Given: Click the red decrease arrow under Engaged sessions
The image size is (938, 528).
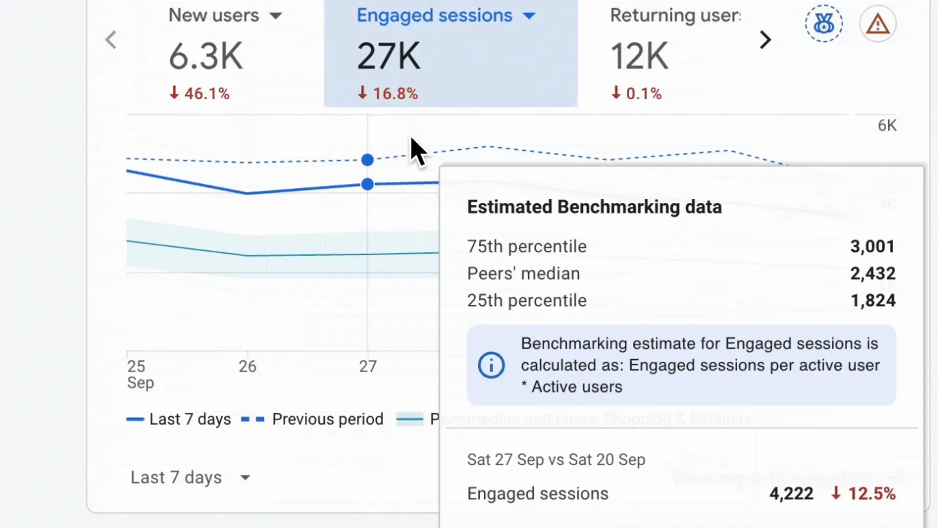Looking at the screenshot, I should click(362, 93).
